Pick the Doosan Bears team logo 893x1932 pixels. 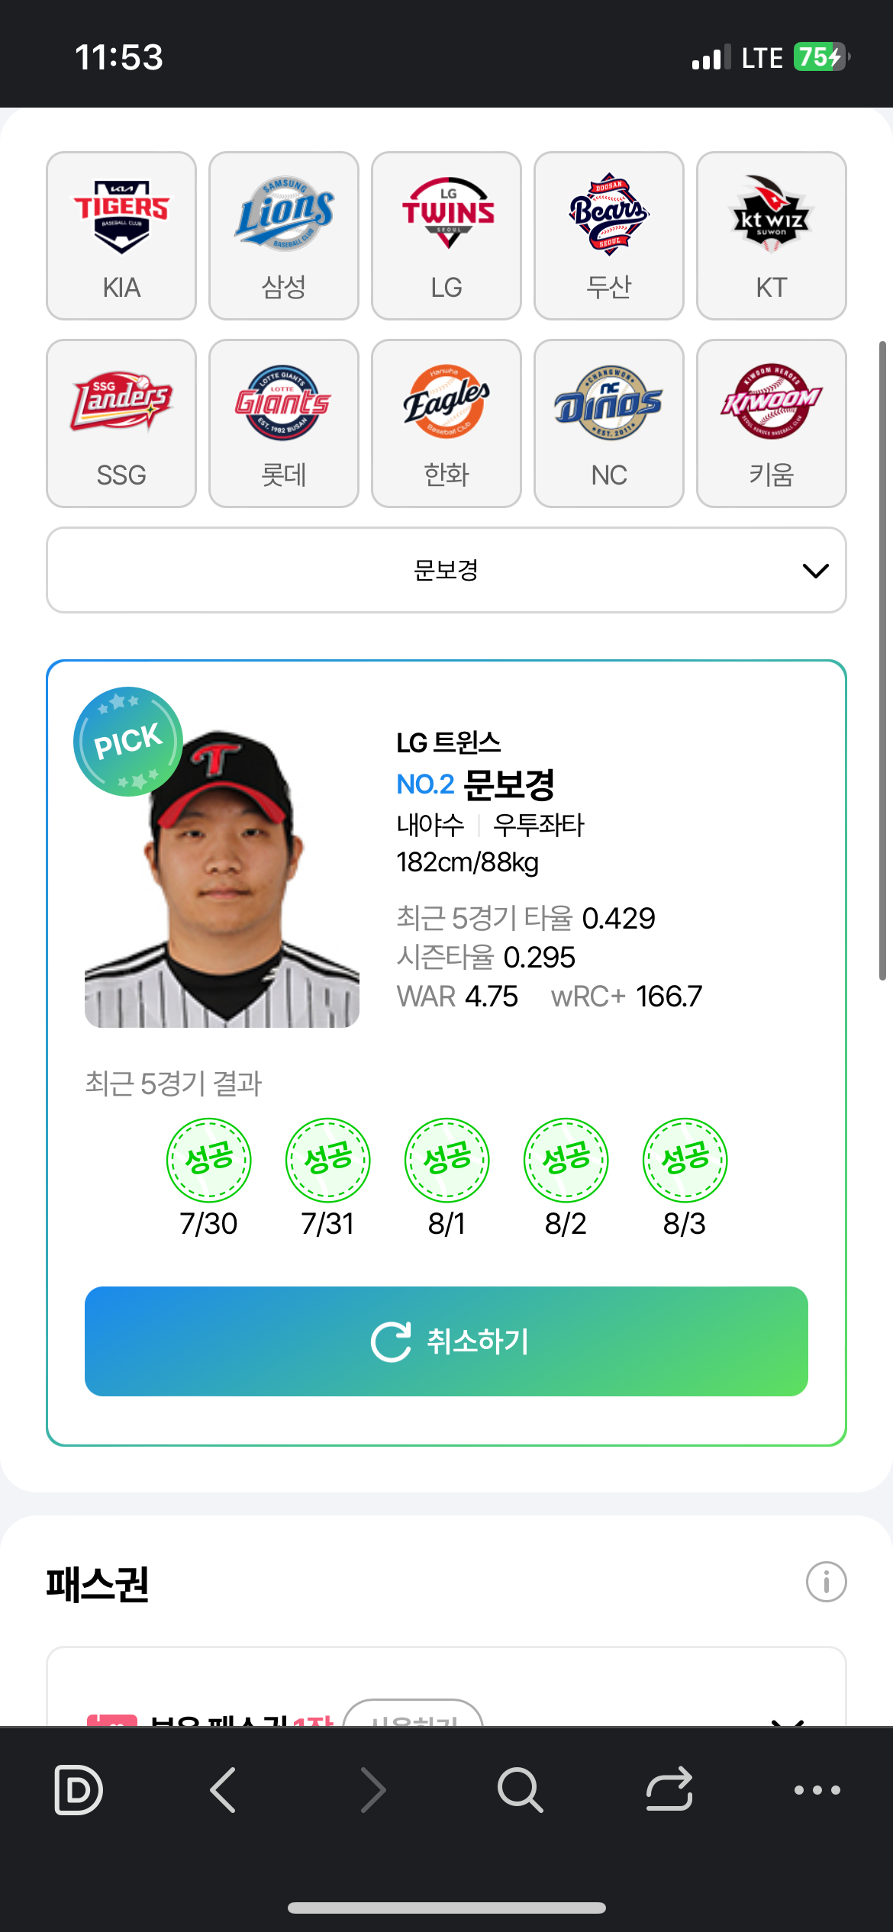click(x=609, y=214)
